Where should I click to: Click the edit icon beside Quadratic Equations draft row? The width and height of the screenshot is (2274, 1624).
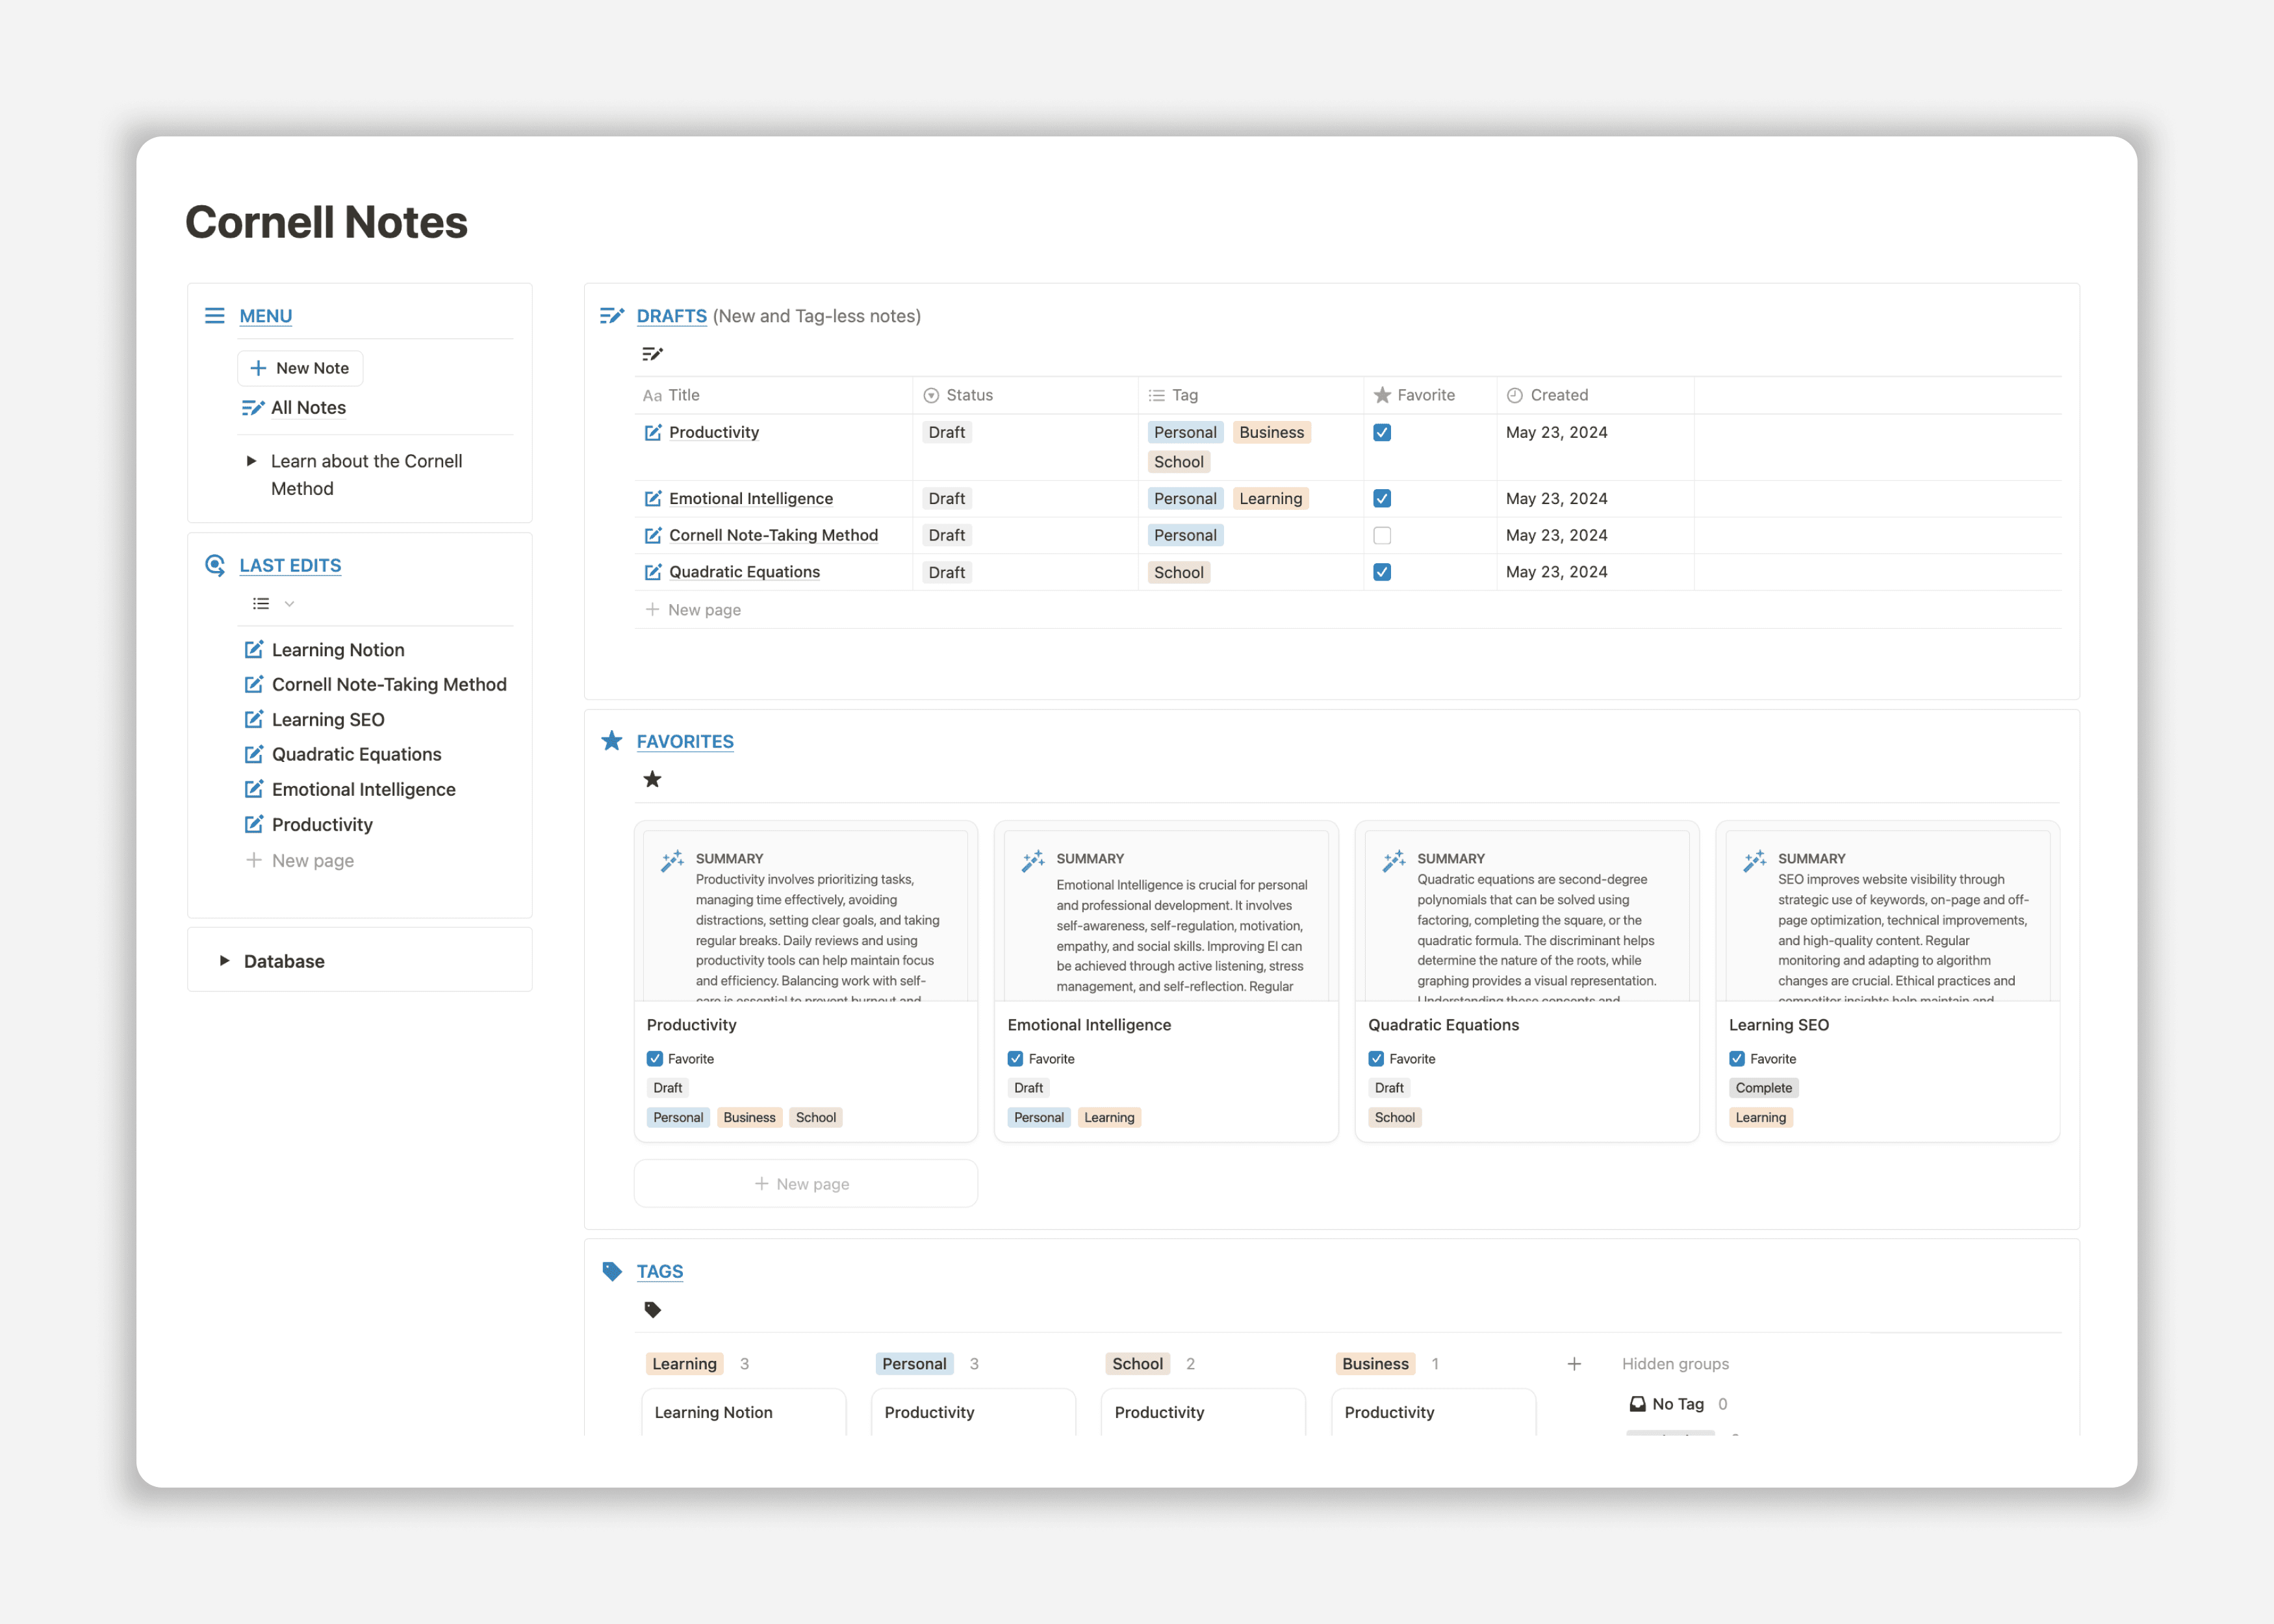point(651,572)
